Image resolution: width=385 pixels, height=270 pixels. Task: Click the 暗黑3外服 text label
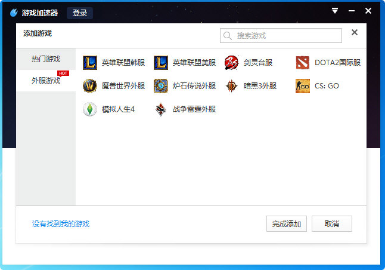point(260,86)
